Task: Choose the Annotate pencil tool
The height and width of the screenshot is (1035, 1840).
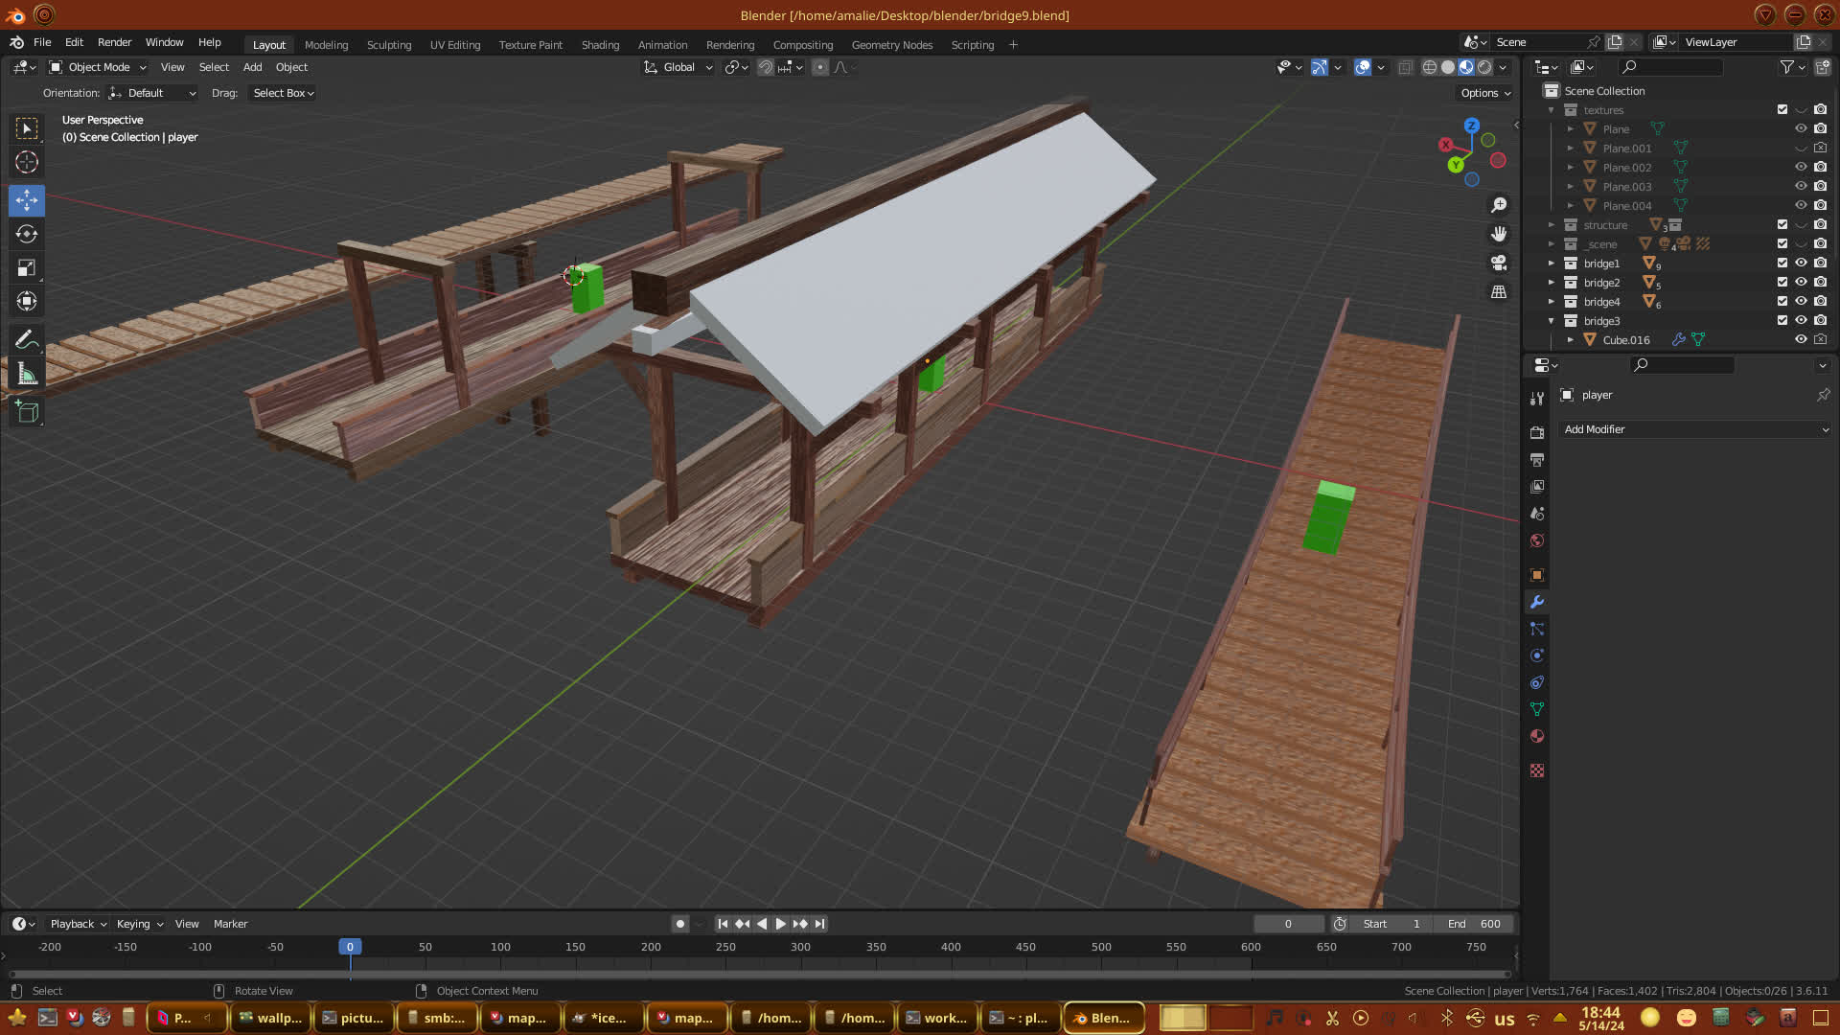Action: click(x=27, y=339)
